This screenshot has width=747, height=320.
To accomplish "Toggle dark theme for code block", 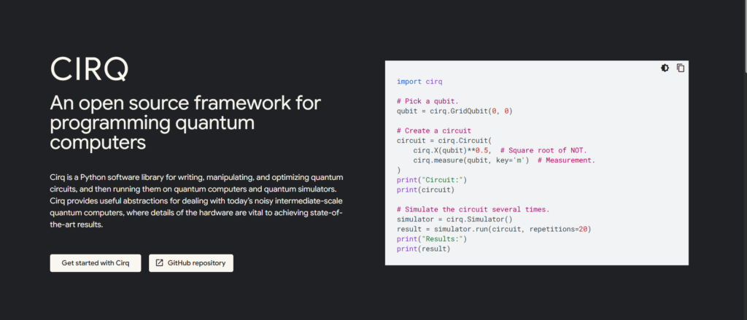I will 665,68.
